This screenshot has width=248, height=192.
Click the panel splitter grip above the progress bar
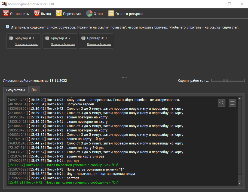tap(124, 78)
